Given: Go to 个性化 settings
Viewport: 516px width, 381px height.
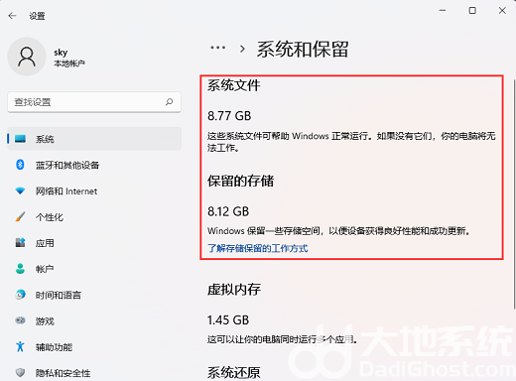Looking at the screenshot, I should [94, 217].
